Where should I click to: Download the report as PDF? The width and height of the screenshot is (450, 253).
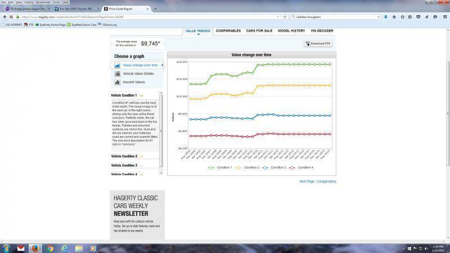pos(318,44)
